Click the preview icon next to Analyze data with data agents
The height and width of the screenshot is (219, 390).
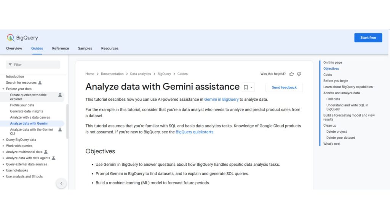53,158
